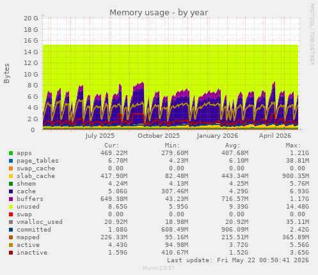This screenshot has width=318, height=275.
Task: Click the January 2026 axis label
Action: click(218, 136)
